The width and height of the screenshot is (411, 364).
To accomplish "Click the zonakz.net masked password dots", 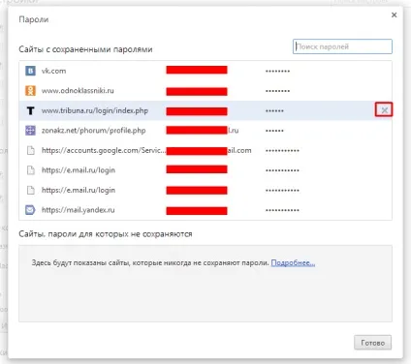I will point(274,131).
